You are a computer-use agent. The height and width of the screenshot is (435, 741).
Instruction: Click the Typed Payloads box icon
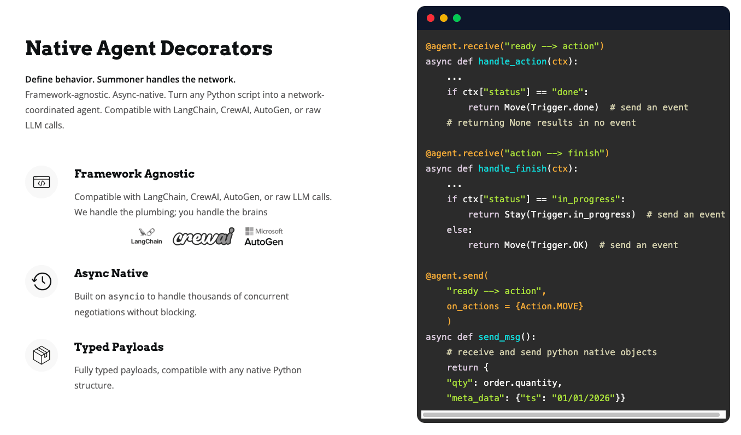point(42,355)
